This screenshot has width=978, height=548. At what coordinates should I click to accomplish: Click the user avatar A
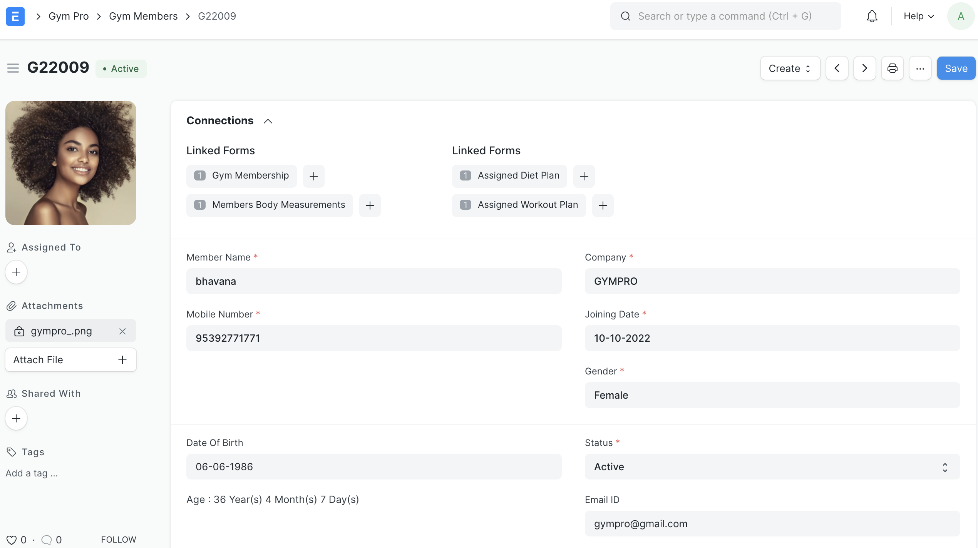[961, 16]
